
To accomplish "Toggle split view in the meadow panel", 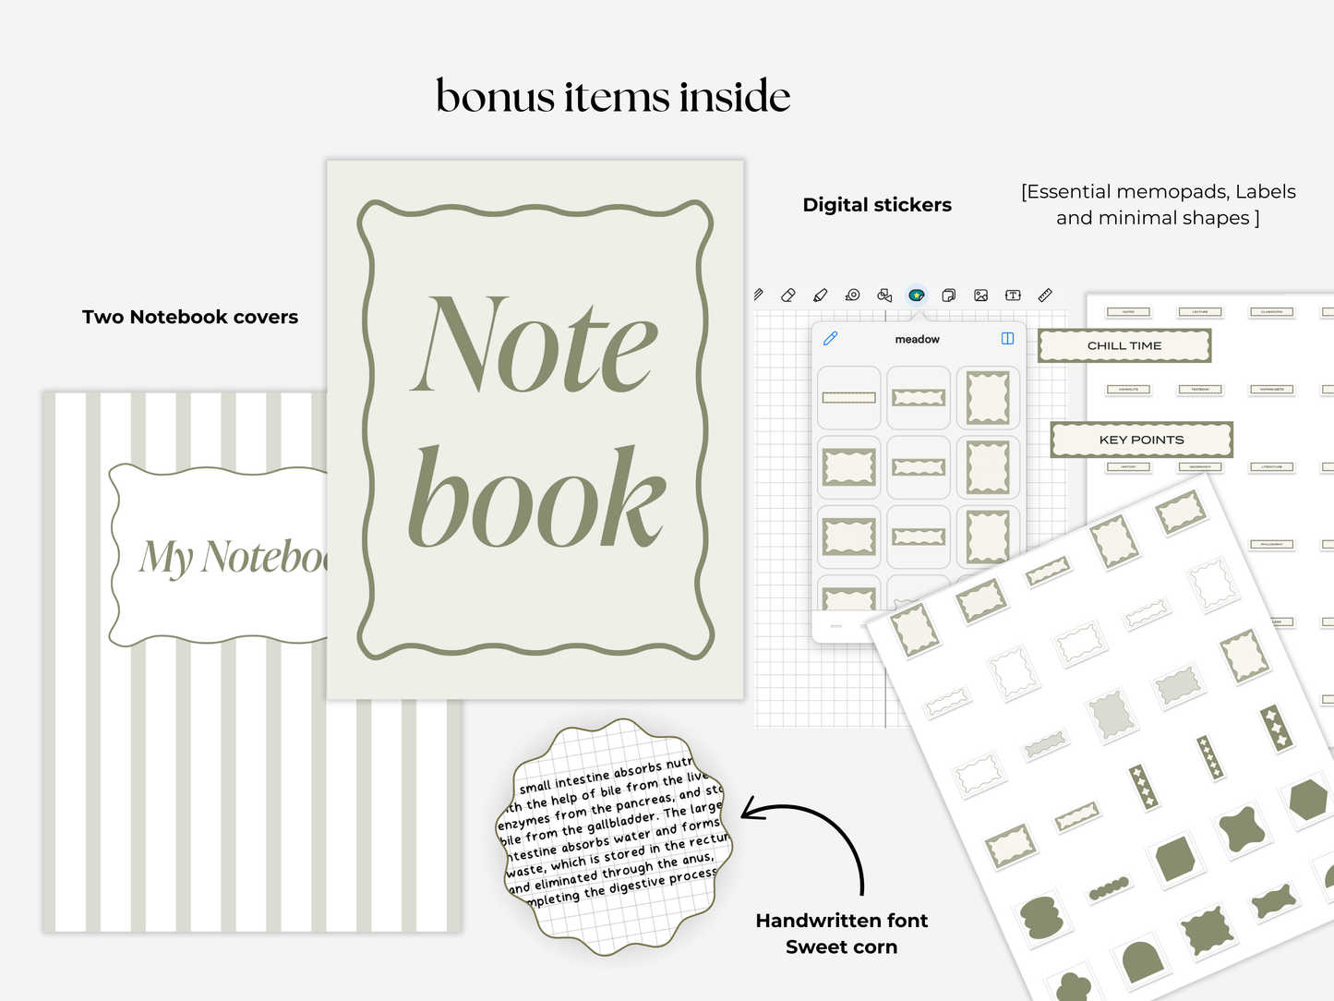I will tap(1007, 338).
